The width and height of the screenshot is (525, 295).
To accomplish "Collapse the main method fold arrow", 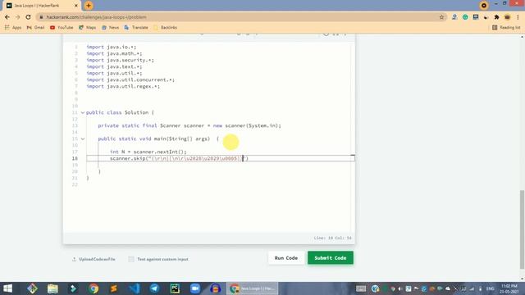I will point(83,138).
